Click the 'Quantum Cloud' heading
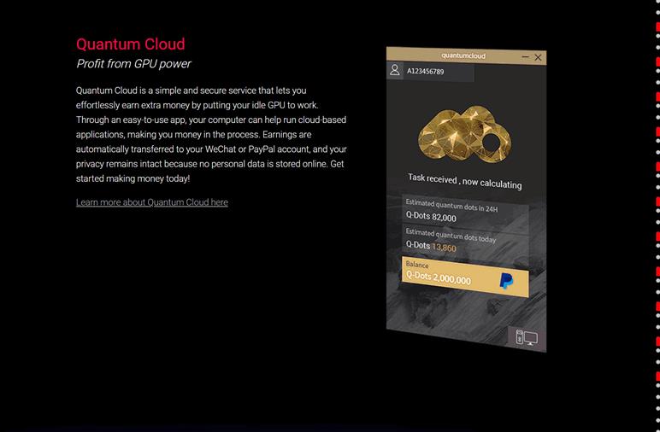 [131, 44]
